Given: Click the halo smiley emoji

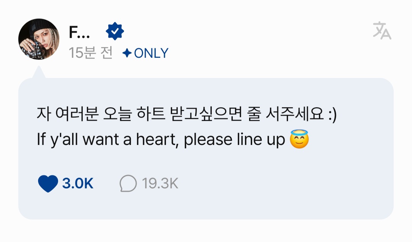Looking at the screenshot, I should tap(299, 139).
